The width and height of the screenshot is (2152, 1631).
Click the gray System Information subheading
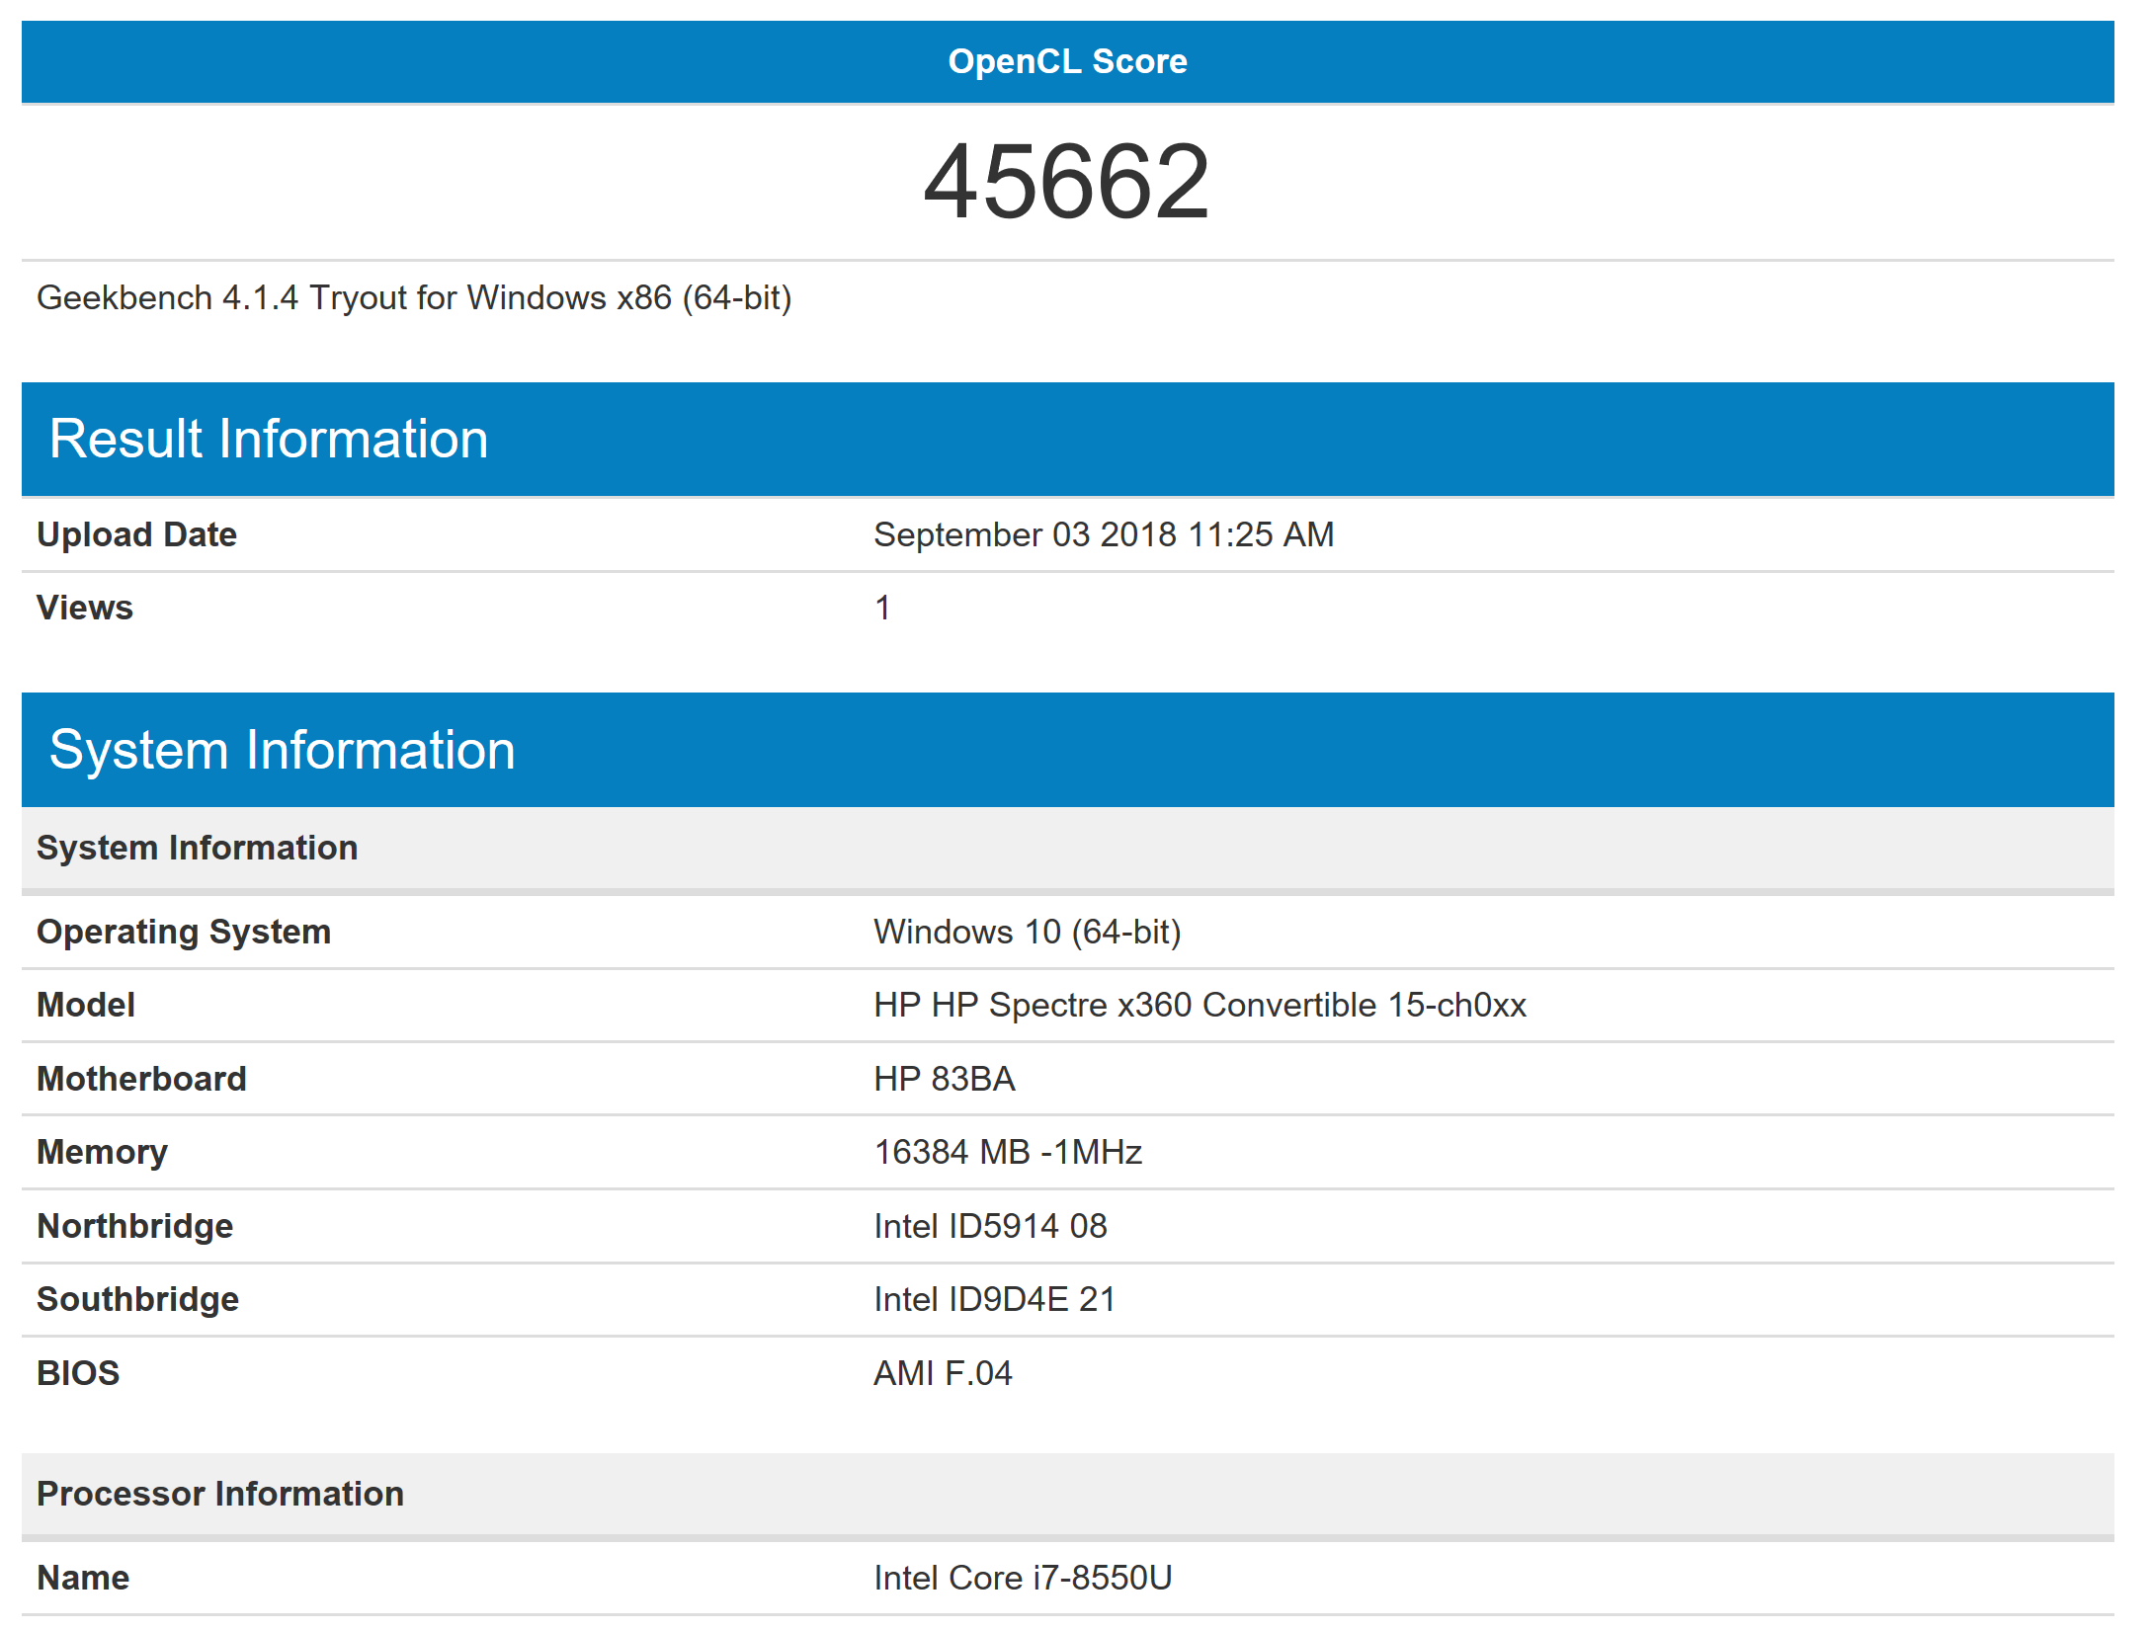click(1067, 849)
